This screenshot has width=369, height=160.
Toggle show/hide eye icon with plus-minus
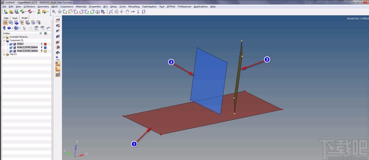[x=36, y=28]
